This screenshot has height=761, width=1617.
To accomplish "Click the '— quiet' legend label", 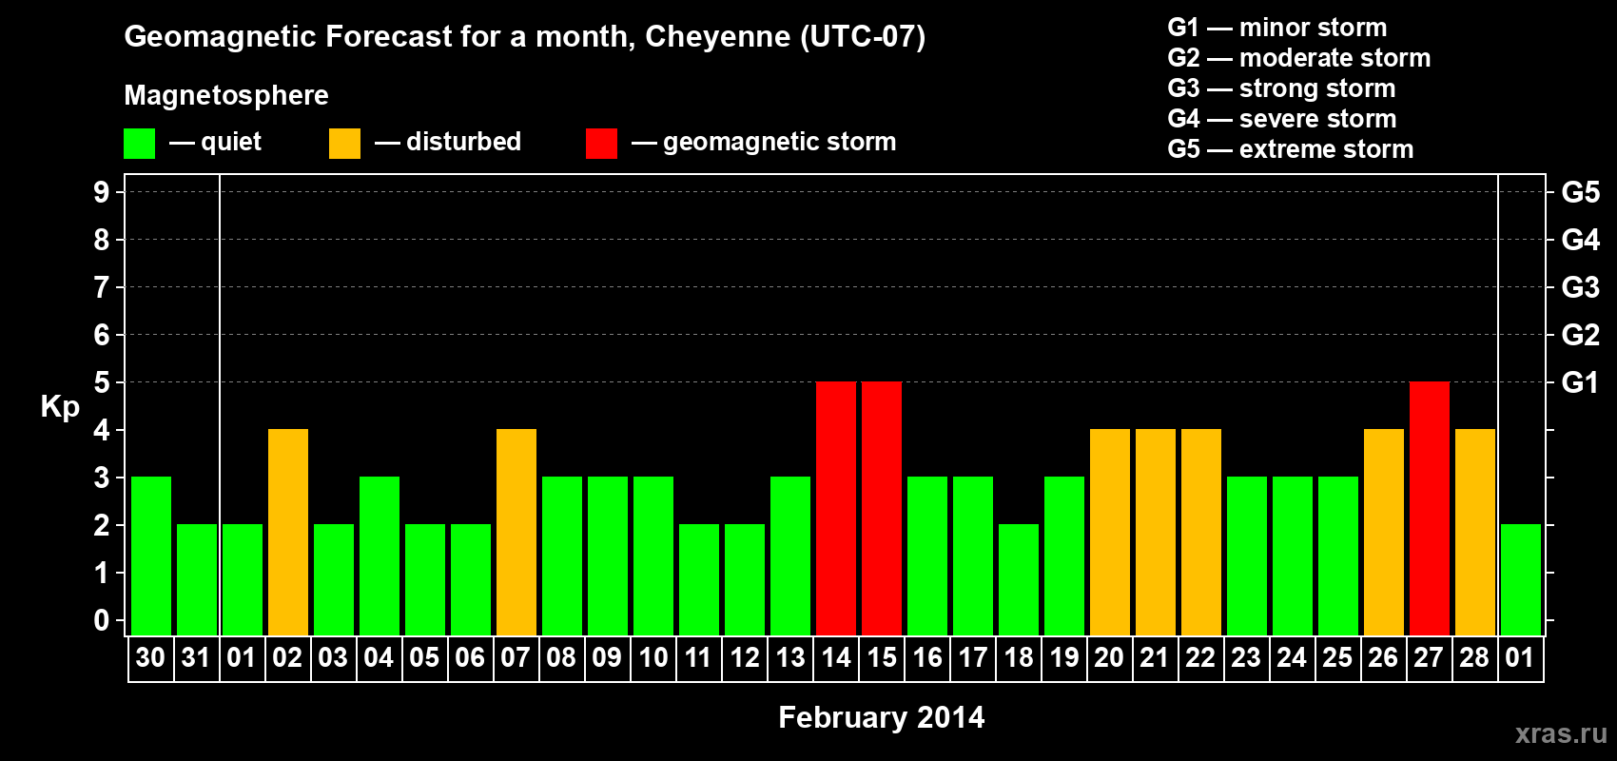I will click(215, 142).
